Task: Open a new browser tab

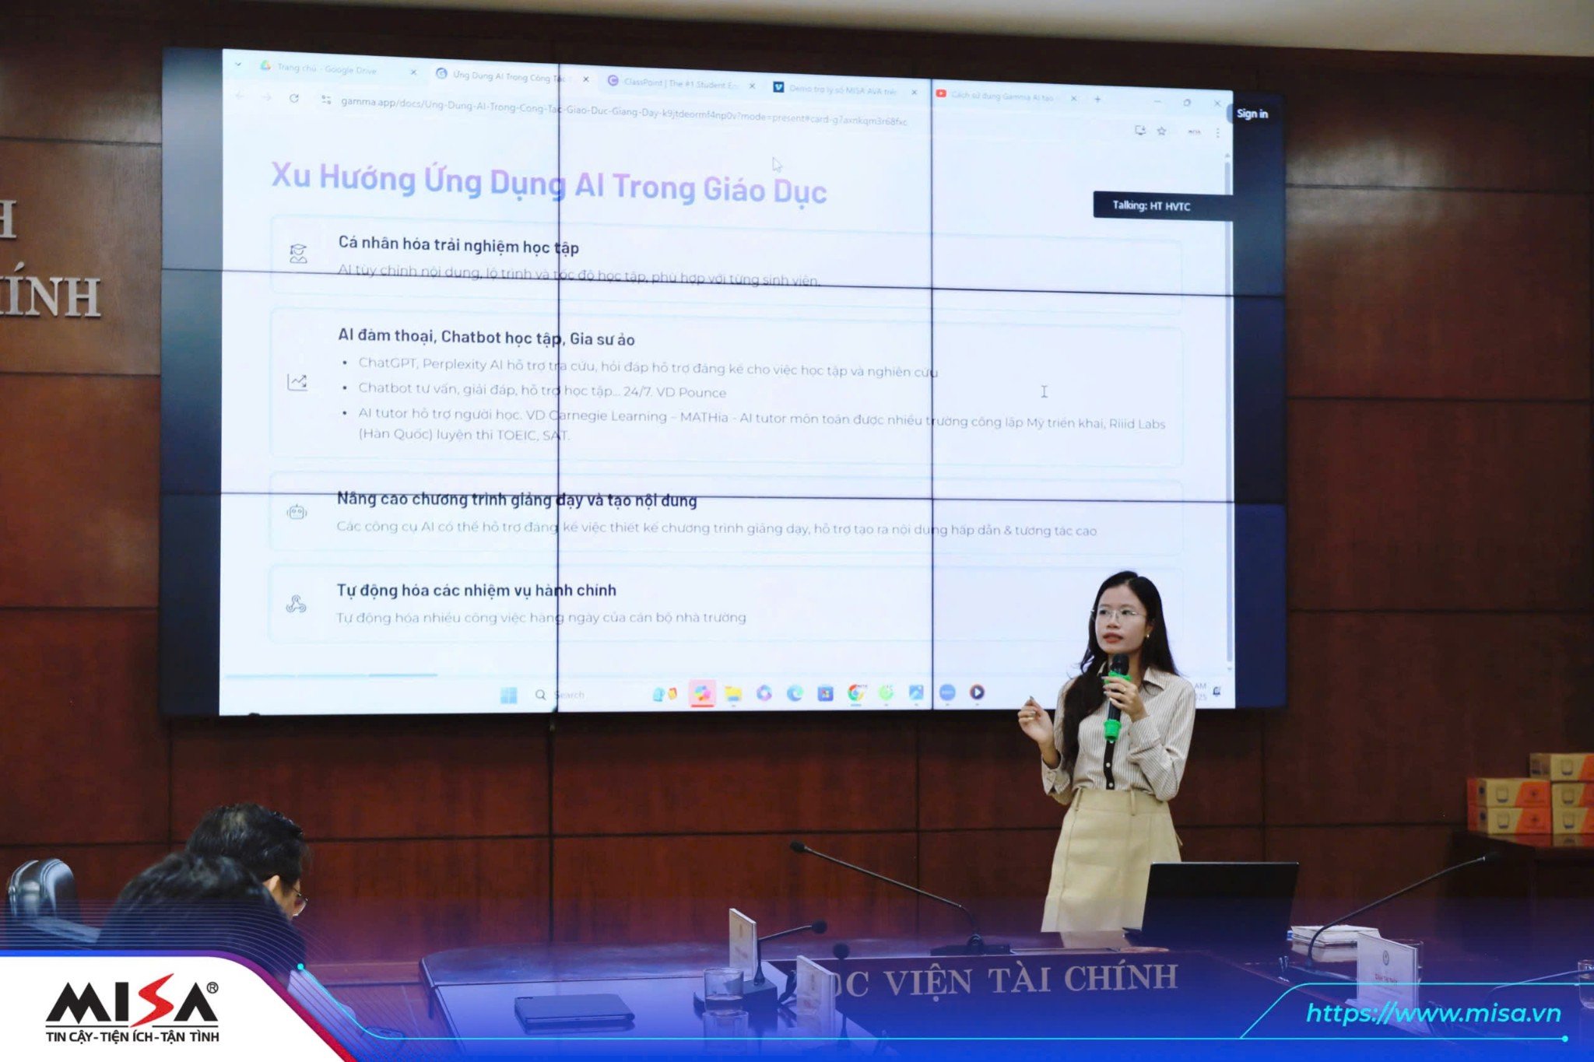Action: [x=1097, y=99]
